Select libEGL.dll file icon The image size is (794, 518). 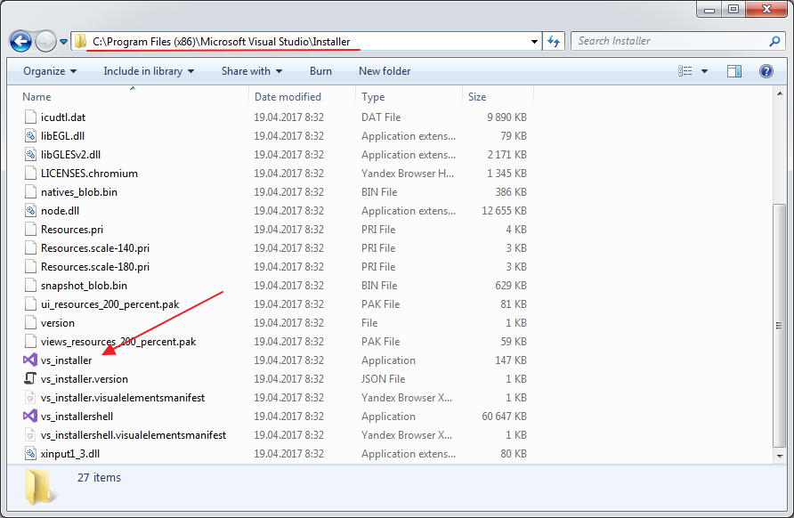pyautogui.click(x=30, y=135)
